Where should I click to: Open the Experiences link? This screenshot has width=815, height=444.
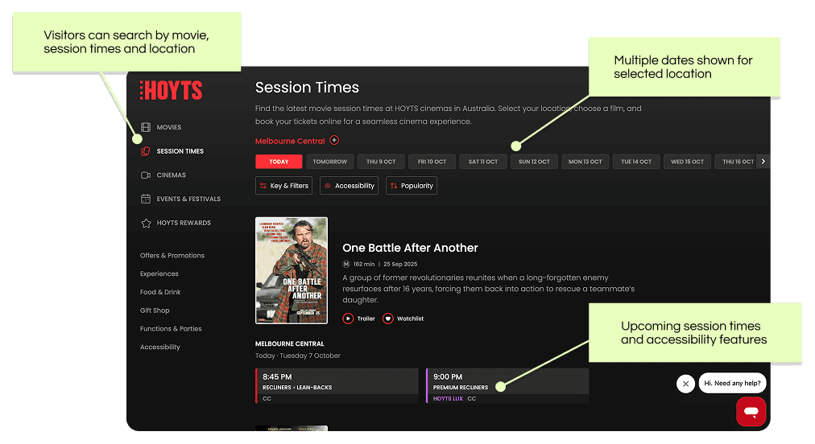[x=159, y=273]
